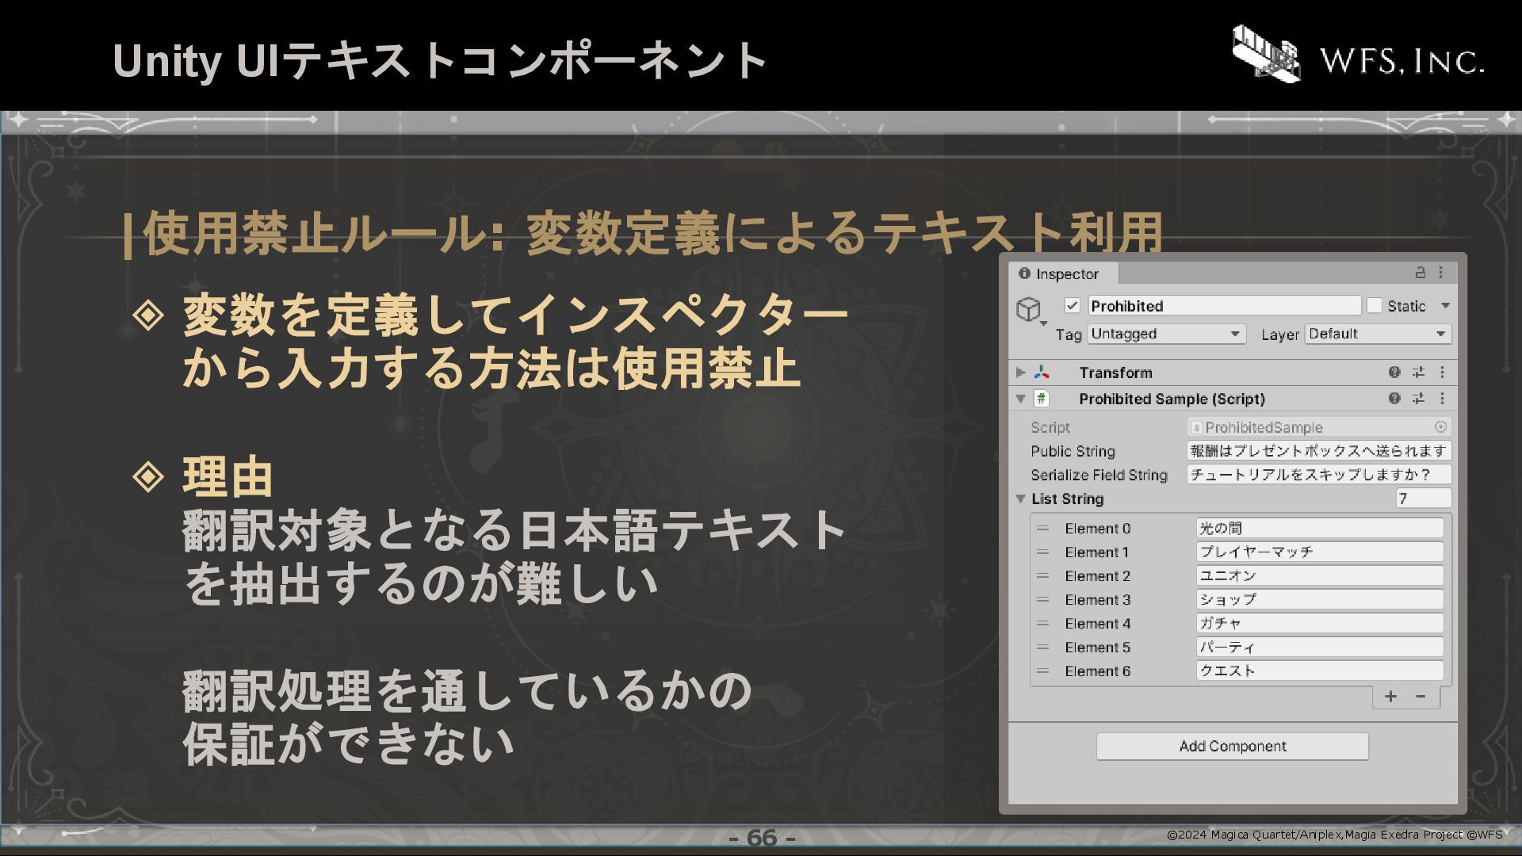
Task: Click the Inspector lock icon
Action: (x=1421, y=273)
